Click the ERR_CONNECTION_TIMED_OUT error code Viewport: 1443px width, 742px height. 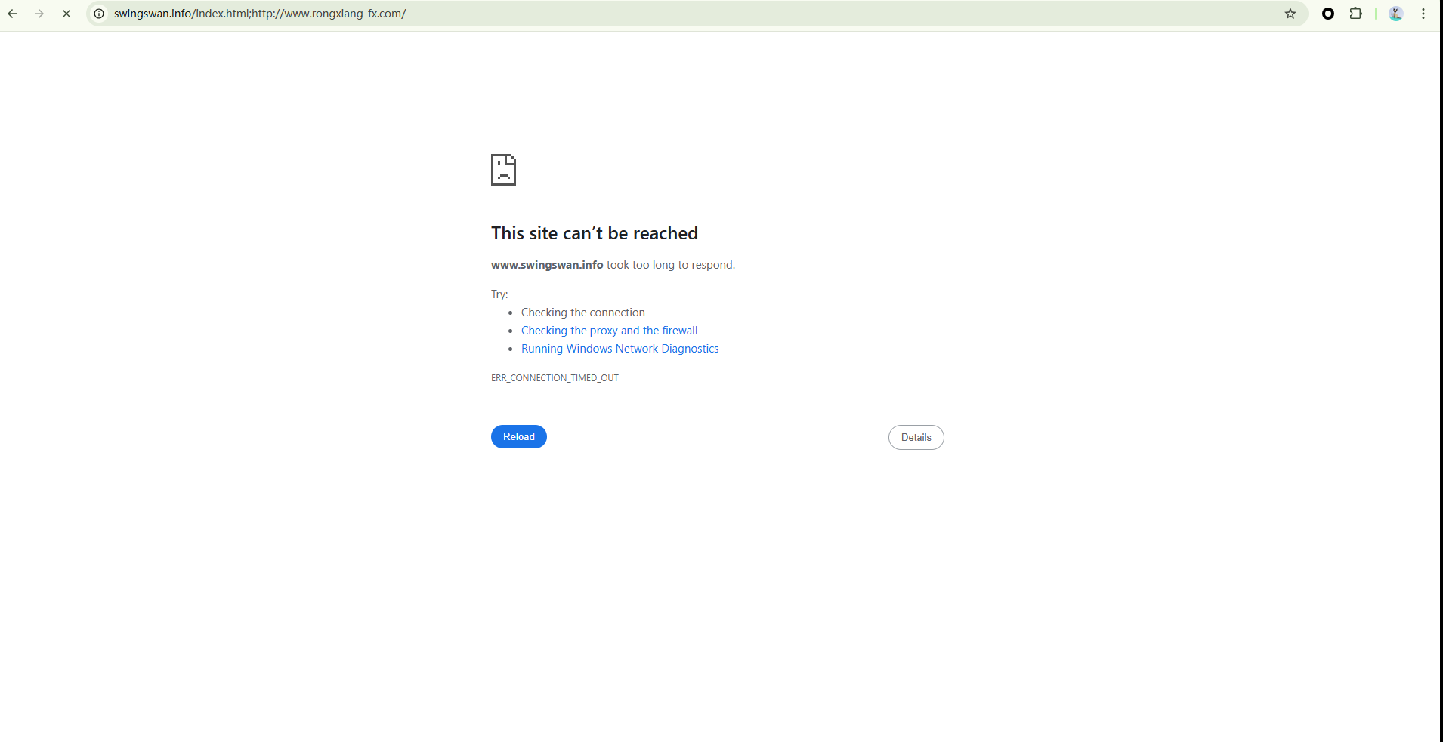point(555,378)
